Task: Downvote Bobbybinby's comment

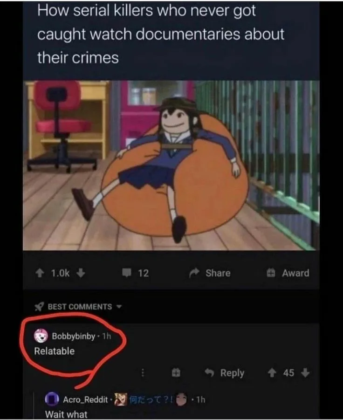Action: (x=305, y=372)
